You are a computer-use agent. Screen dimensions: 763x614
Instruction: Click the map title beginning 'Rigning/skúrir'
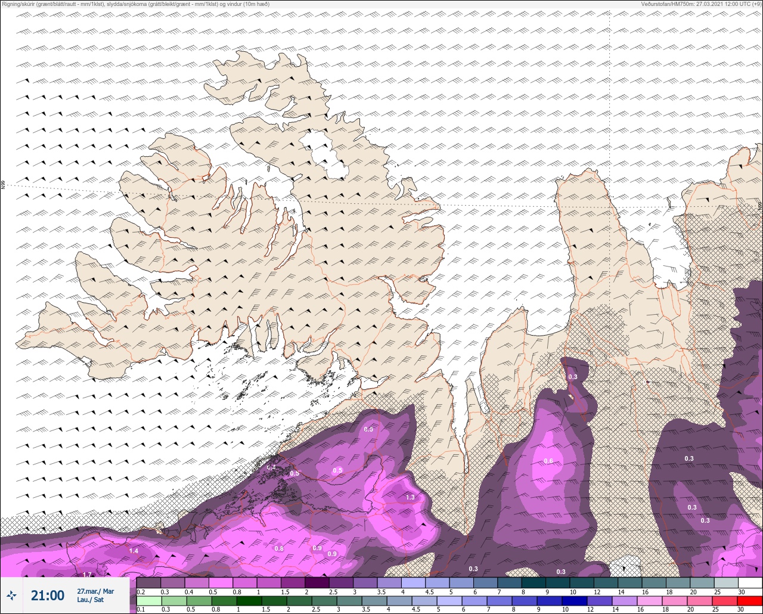pyautogui.click(x=135, y=4)
